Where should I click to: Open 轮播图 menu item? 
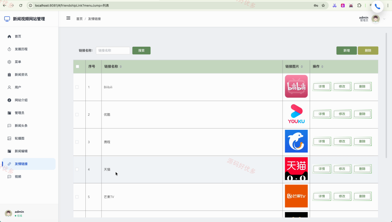[29, 139]
